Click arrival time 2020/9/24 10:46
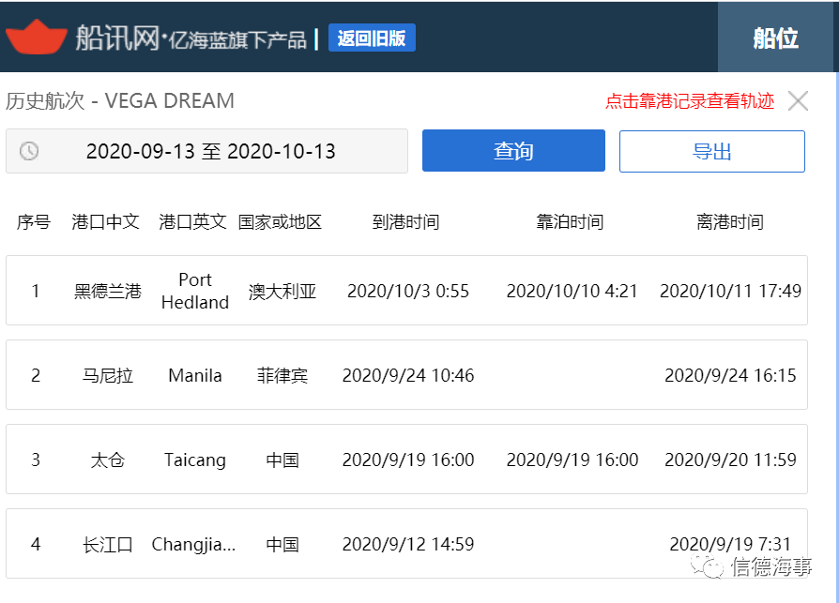Screen dimensions: 839x603 pyautogui.click(x=408, y=376)
